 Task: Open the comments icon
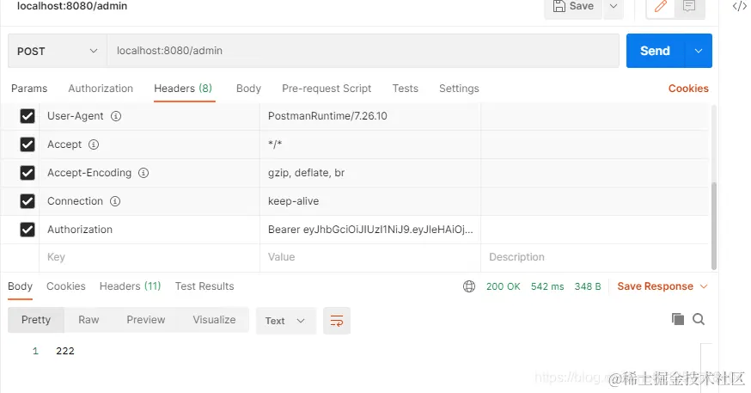(689, 7)
